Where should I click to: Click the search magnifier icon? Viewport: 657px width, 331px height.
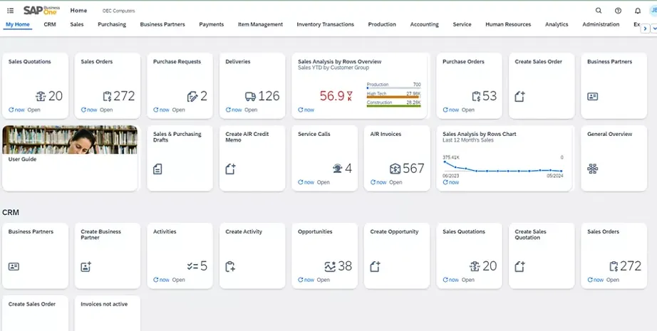pos(599,11)
